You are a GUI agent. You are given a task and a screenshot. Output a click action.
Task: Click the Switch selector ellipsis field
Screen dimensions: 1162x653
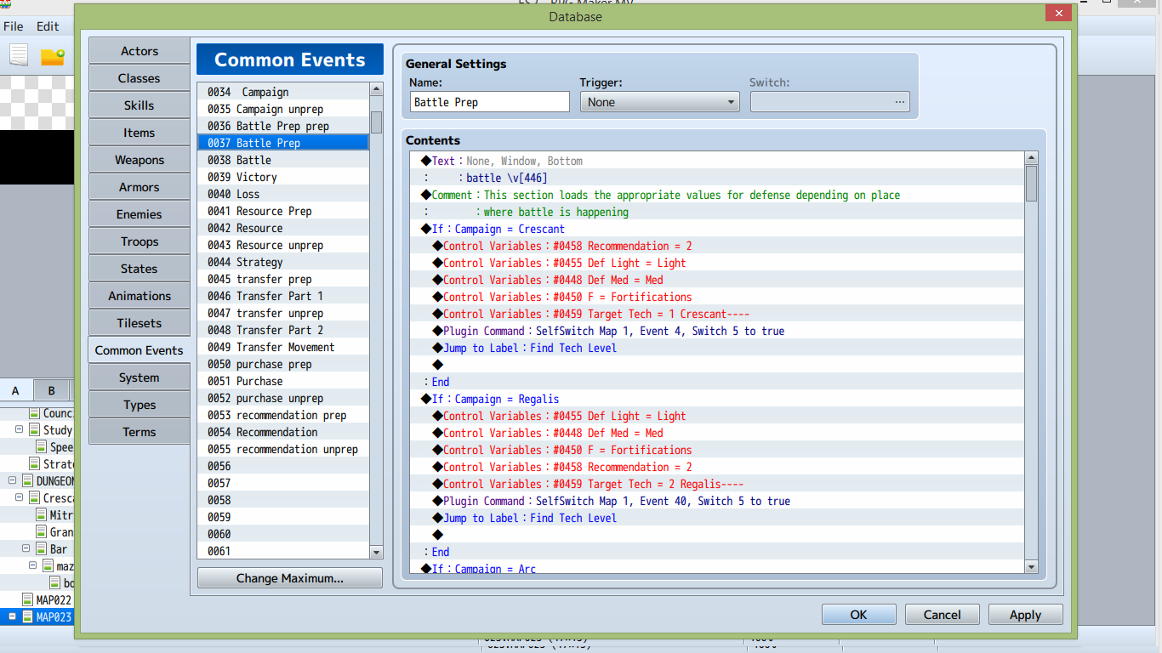click(830, 102)
